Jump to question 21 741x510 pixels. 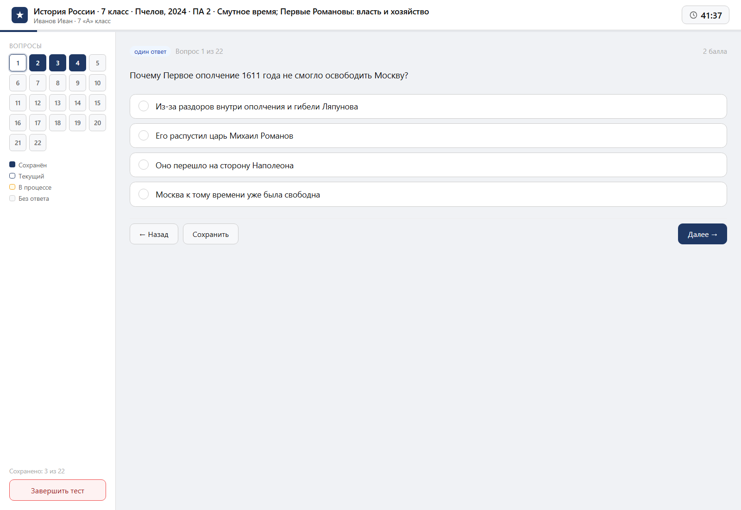[18, 143]
